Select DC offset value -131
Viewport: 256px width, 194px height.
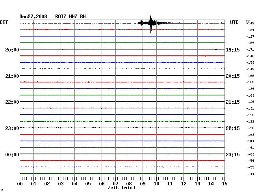pyautogui.click(x=250, y=108)
